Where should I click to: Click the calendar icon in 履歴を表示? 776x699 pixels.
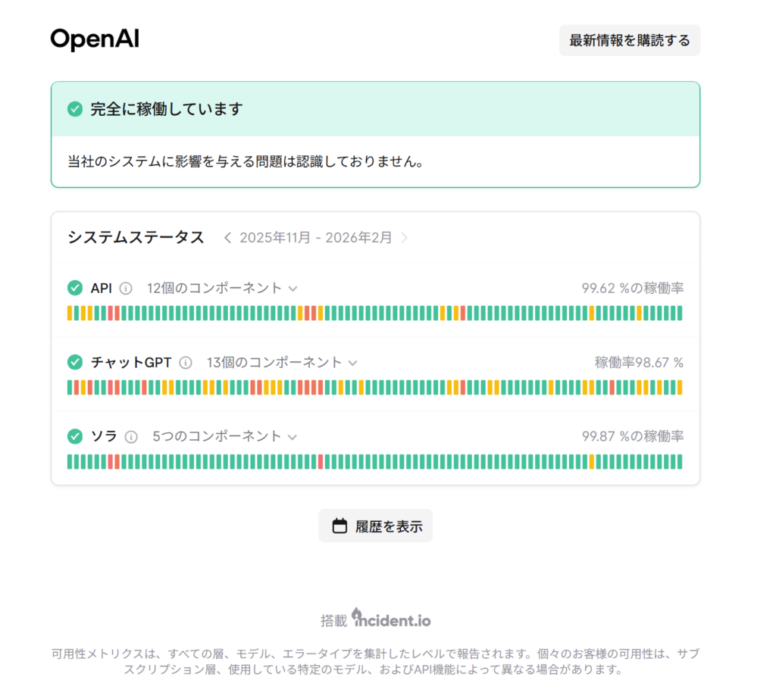pyautogui.click(x=339, y=526)
